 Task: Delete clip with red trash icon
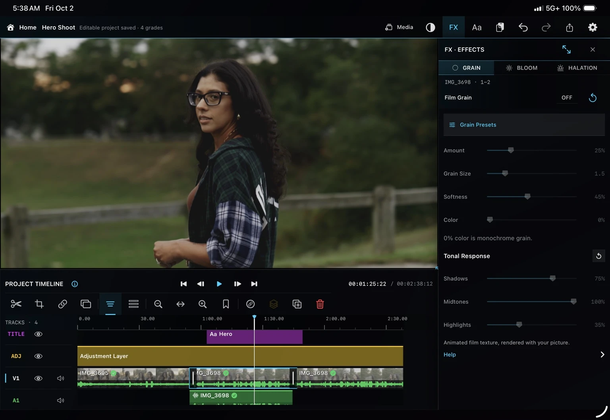click(x=320, y=304)
